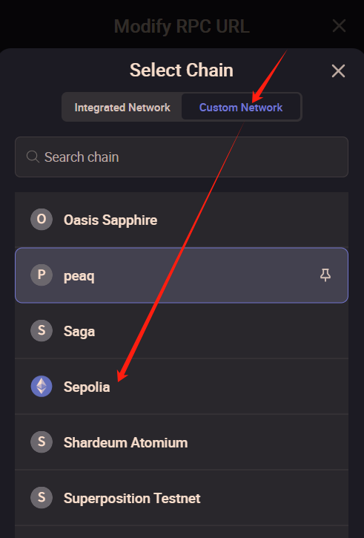Close the Select Chain dialog
The width and height of the screenshot is (364, 538).
[338, 71]
